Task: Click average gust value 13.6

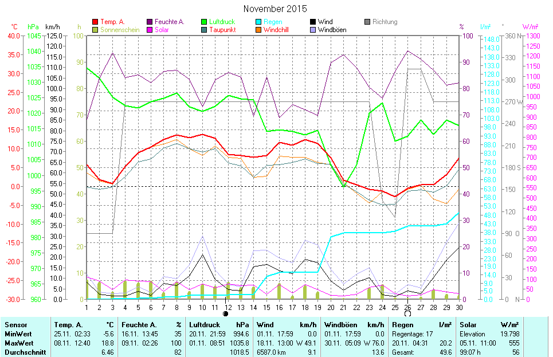Action: (378, 352)
